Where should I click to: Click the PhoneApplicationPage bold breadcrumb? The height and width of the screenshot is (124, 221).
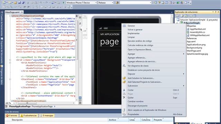[20, 106]
